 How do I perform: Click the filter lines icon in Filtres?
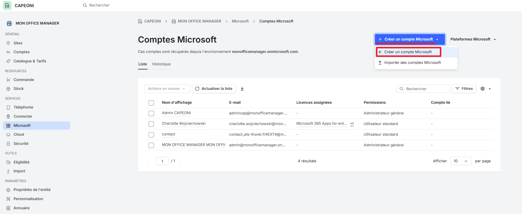tap(457, 89)
